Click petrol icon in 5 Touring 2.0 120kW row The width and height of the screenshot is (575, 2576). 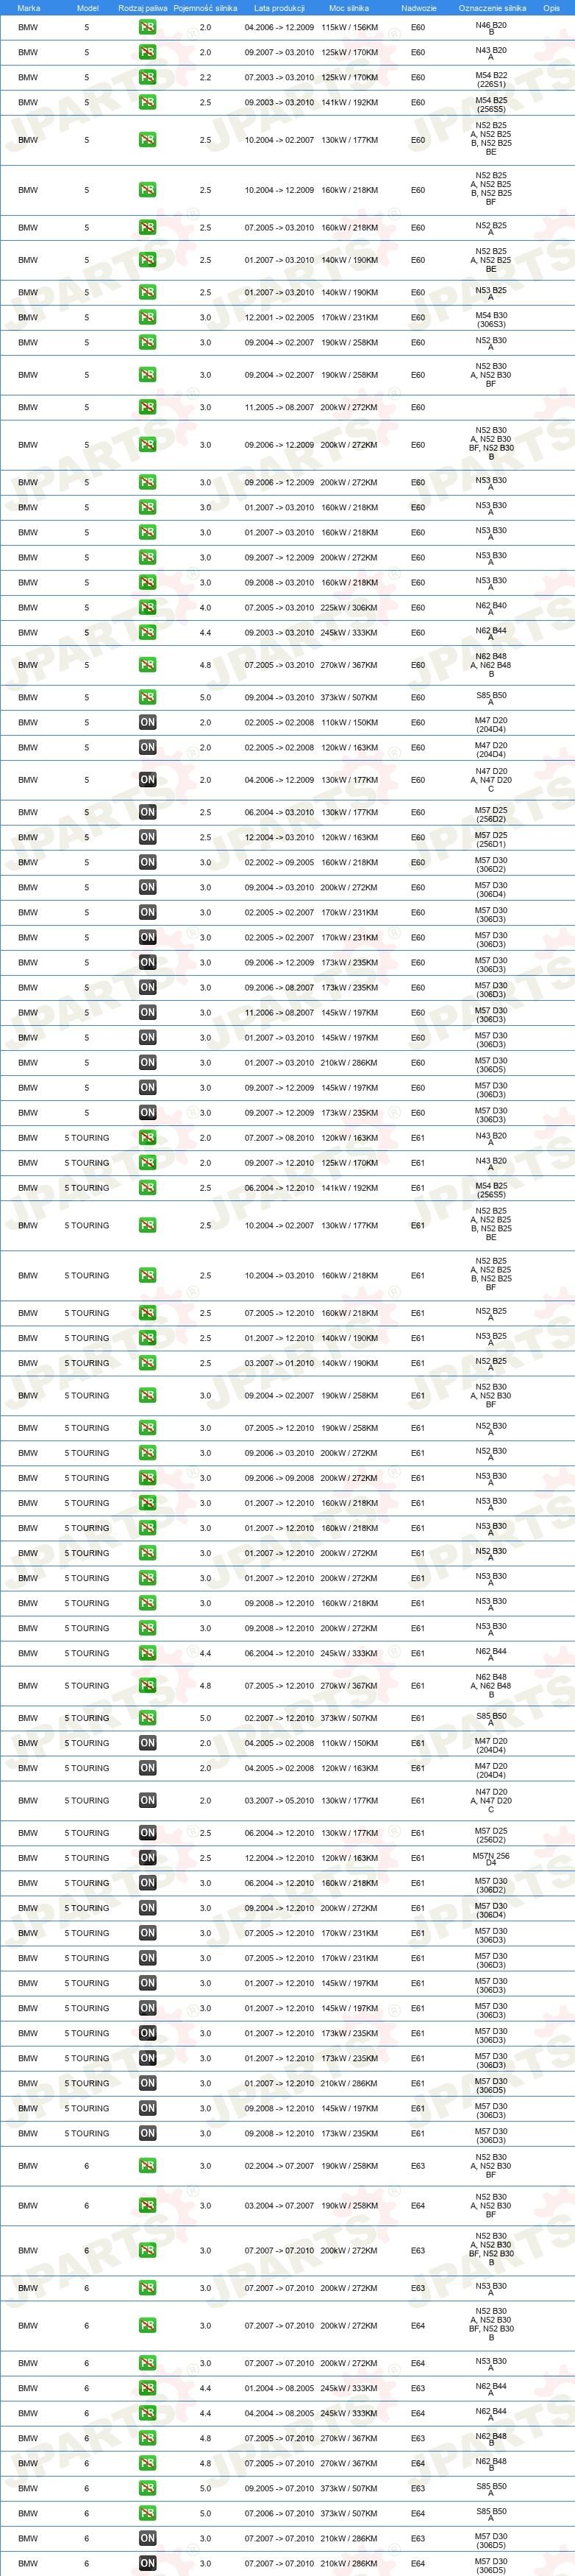tap(148, 1138)
